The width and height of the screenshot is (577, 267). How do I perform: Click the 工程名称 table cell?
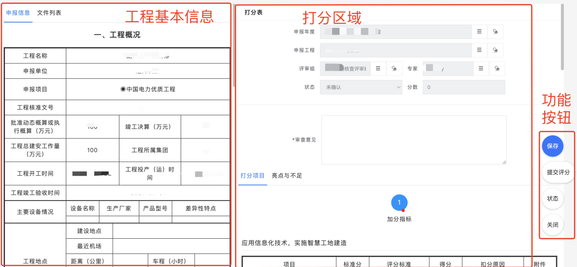35,56
